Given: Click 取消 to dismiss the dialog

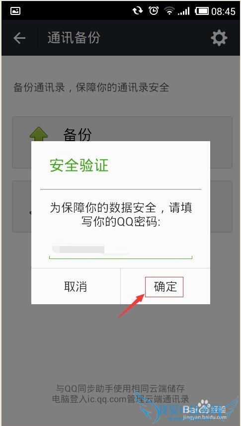Looking at the screenshot, I should [x=76, y=286].
